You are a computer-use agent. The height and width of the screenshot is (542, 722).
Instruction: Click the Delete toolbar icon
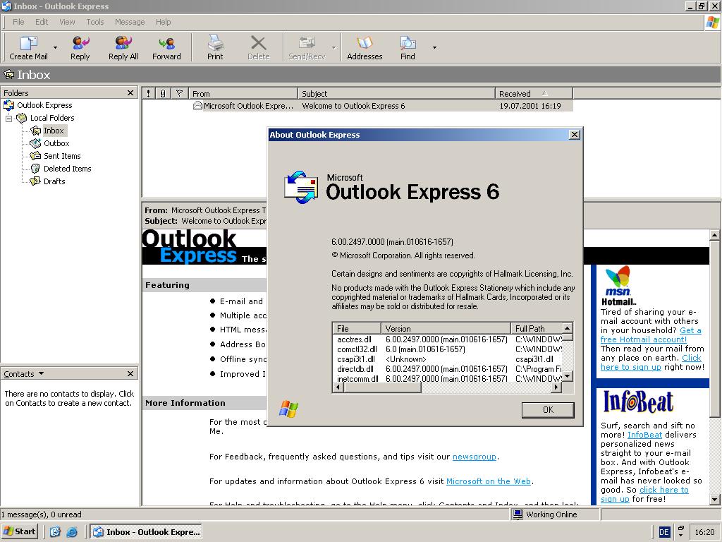click(x=258, y=43)
